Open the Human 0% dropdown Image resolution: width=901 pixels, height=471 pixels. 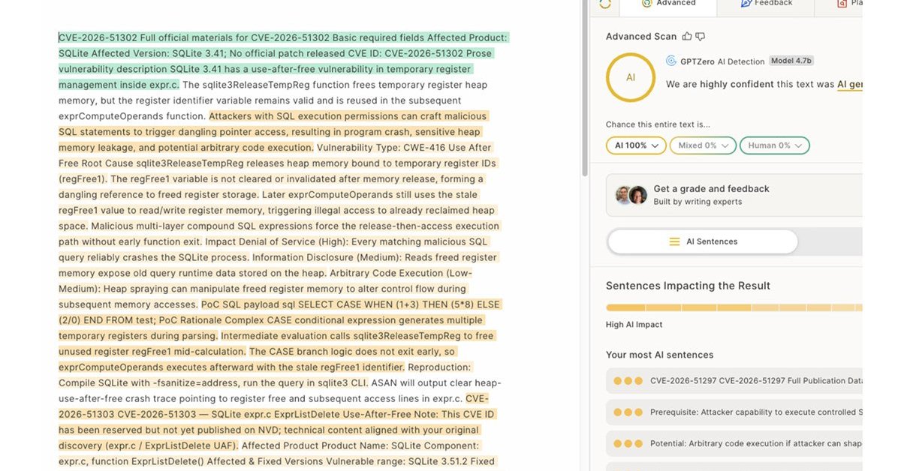[x=774, y=145]
